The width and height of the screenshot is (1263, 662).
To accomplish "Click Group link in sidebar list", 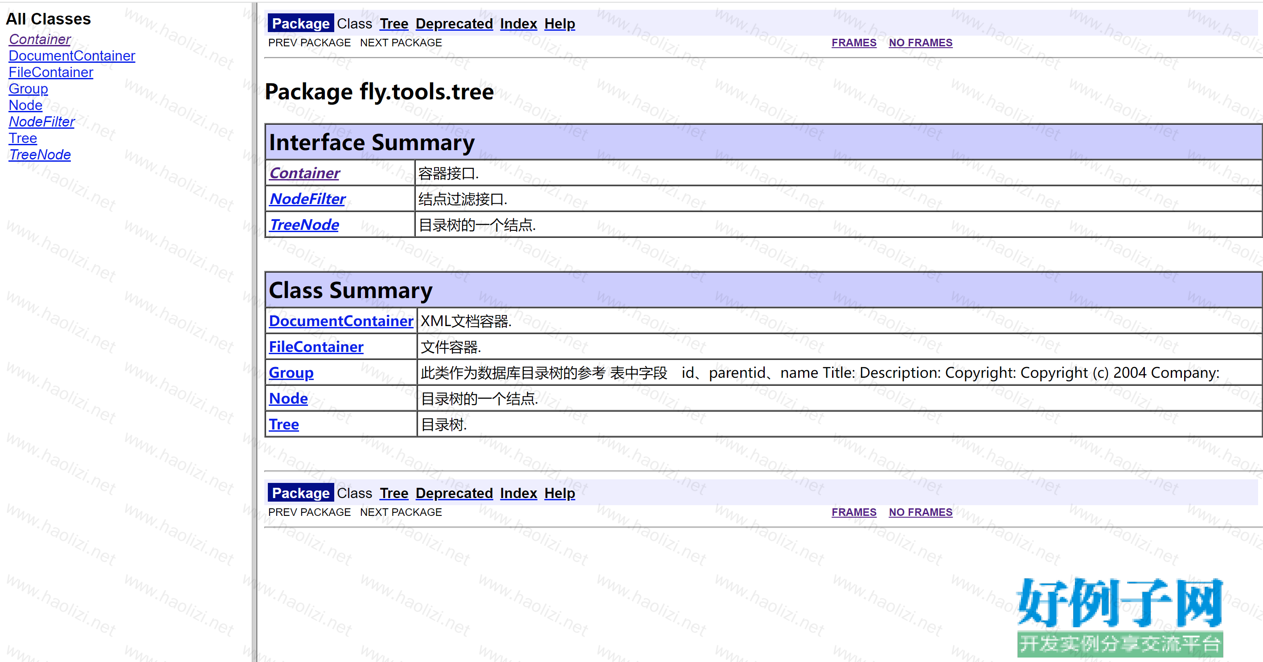I will pyautogui.click(x=28, y=89).
